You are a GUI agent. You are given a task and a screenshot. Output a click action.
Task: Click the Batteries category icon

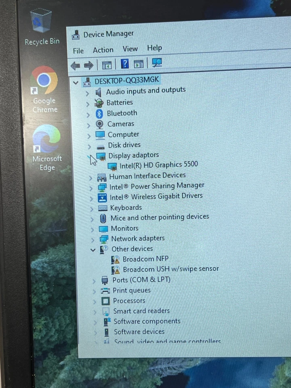[99, 103]
